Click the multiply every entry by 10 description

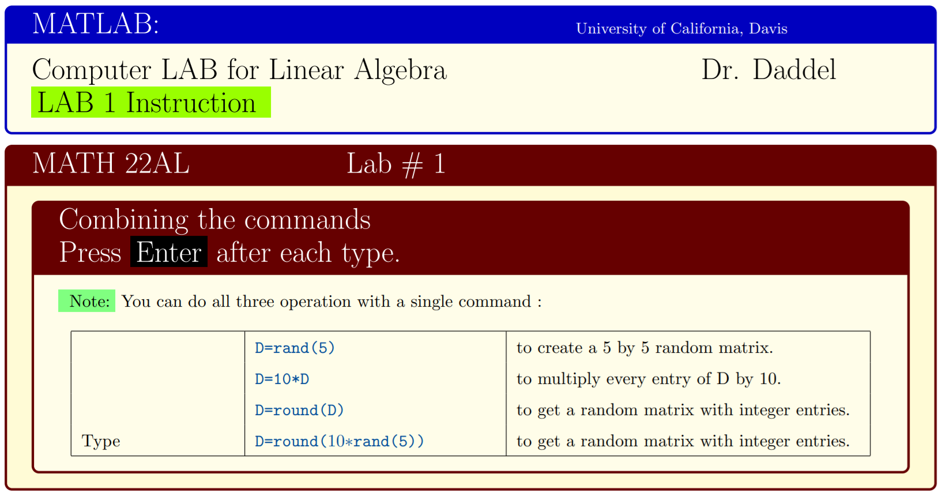tap(649, 379)
